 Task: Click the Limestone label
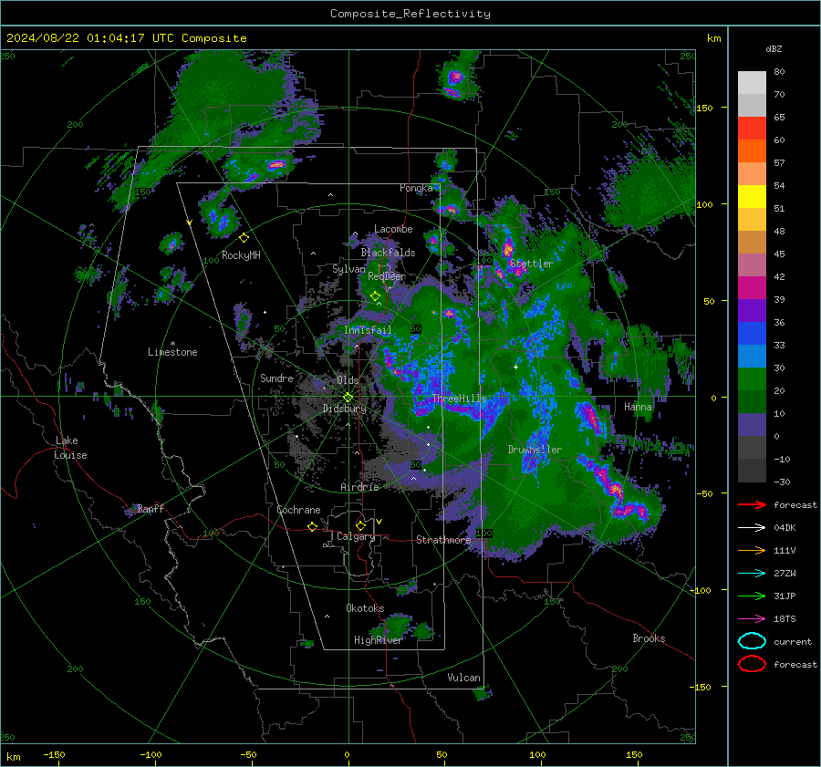(x=172, y=352)
